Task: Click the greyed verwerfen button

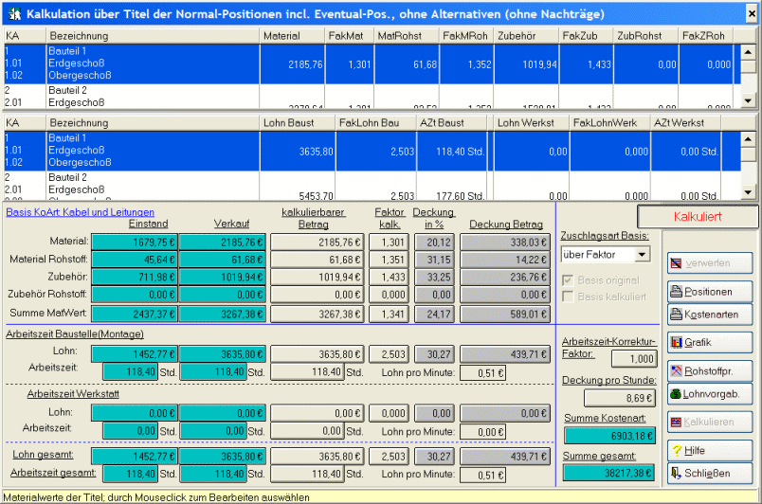Action: (710, 263)
